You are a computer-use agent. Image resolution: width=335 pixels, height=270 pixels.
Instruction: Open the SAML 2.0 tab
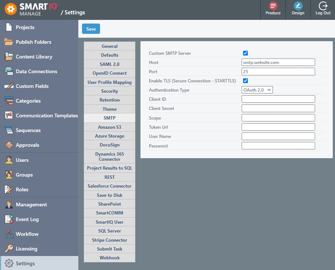[x=110, y=64]
